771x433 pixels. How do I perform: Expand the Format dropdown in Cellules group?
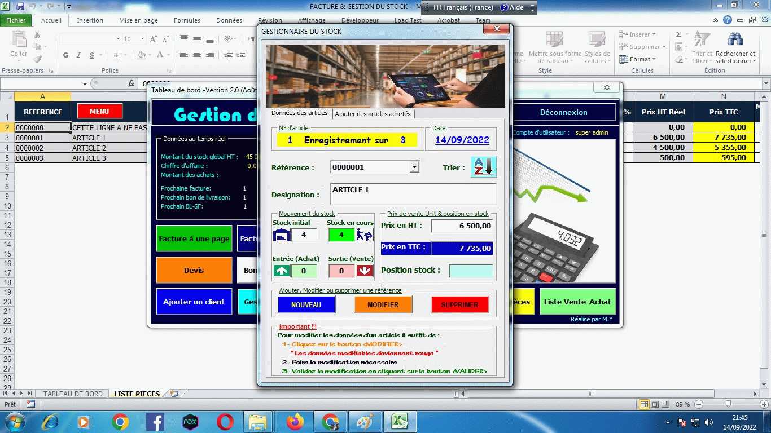(653, 59)
